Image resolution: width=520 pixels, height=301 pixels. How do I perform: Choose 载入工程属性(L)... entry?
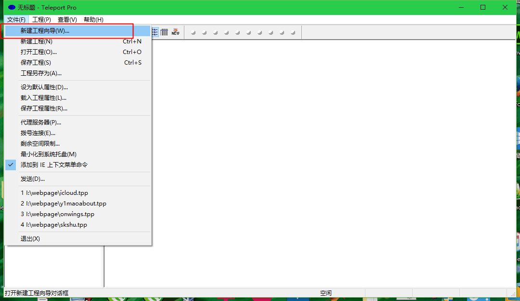pos(78,97)
